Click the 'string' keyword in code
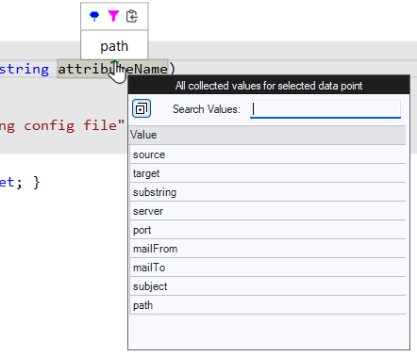 25,69
